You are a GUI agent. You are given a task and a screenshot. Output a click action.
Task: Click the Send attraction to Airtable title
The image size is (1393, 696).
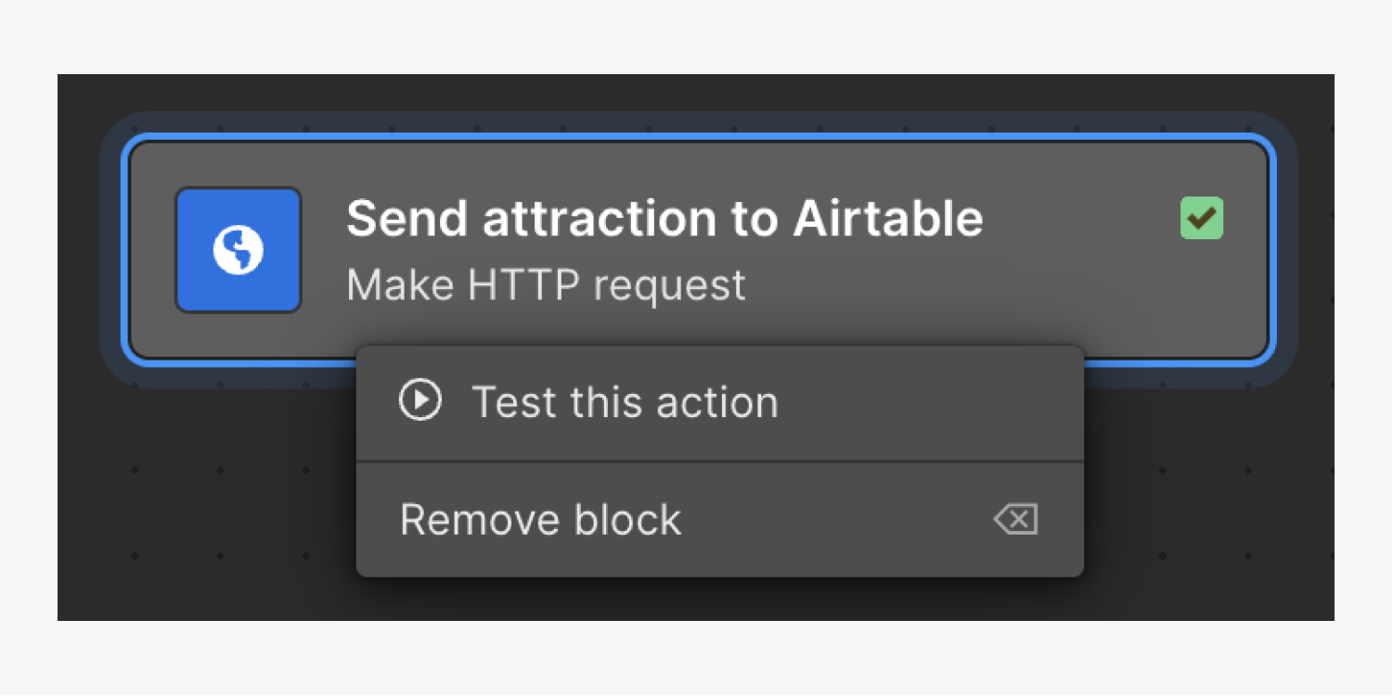pyautogui.click(x=664, y=220)
